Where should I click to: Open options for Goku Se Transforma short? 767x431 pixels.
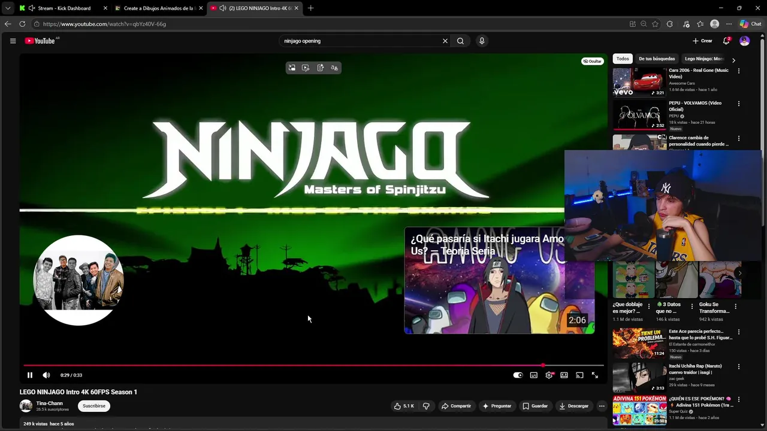tap(735, 306)
